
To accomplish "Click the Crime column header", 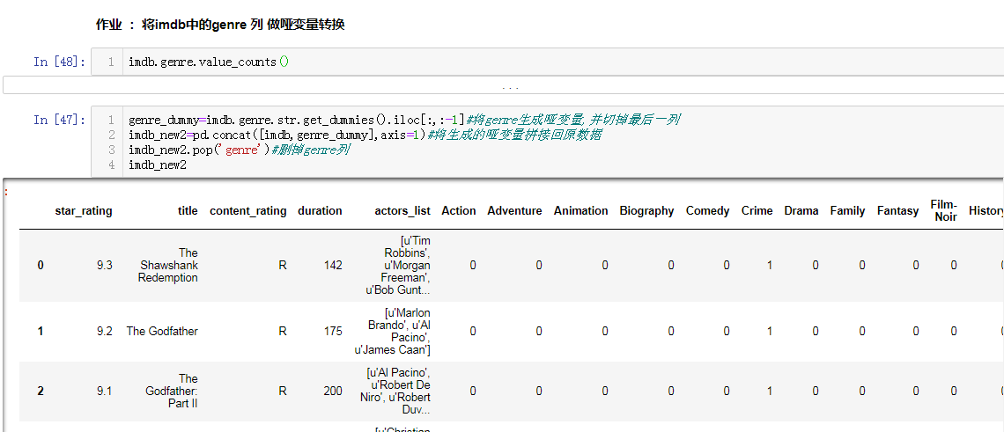I will (x=757, y=211).
